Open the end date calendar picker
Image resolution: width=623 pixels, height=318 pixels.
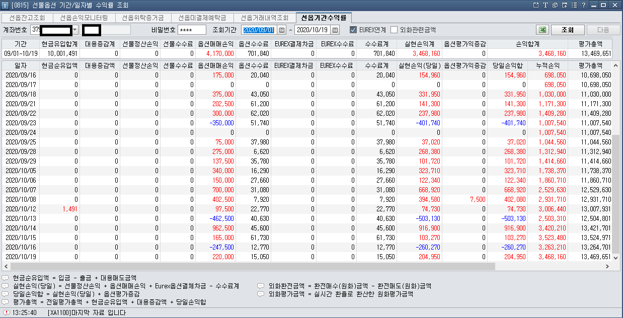click(335, 30)
